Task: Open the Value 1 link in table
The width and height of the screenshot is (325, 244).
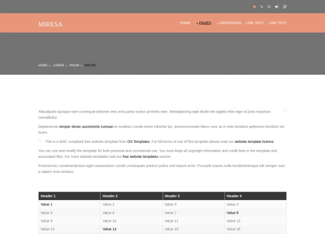Action: click(x=46, y=204)
